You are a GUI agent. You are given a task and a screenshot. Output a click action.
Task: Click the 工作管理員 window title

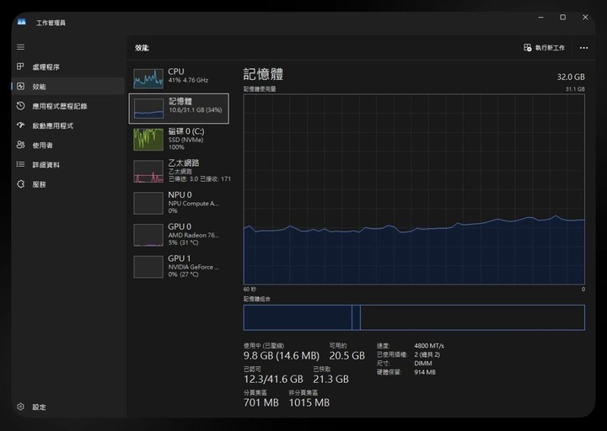(x=51, y=23)
